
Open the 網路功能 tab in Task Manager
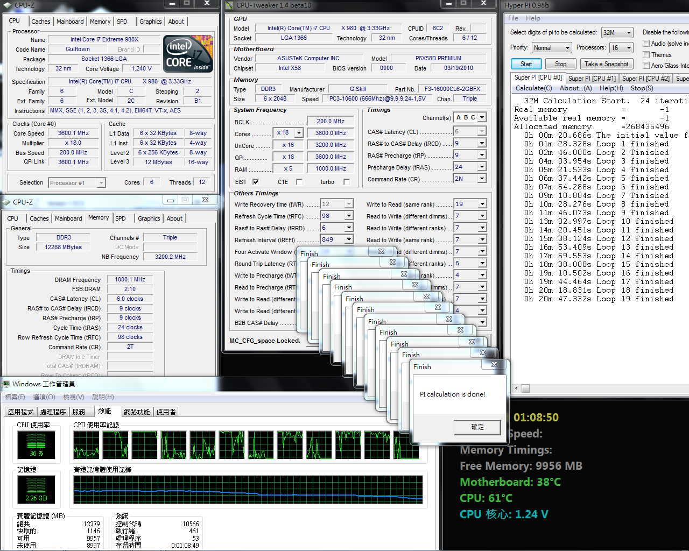137,412
